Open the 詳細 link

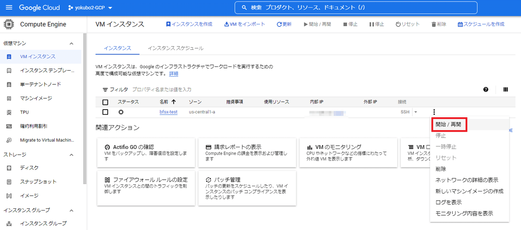(174, 74)
